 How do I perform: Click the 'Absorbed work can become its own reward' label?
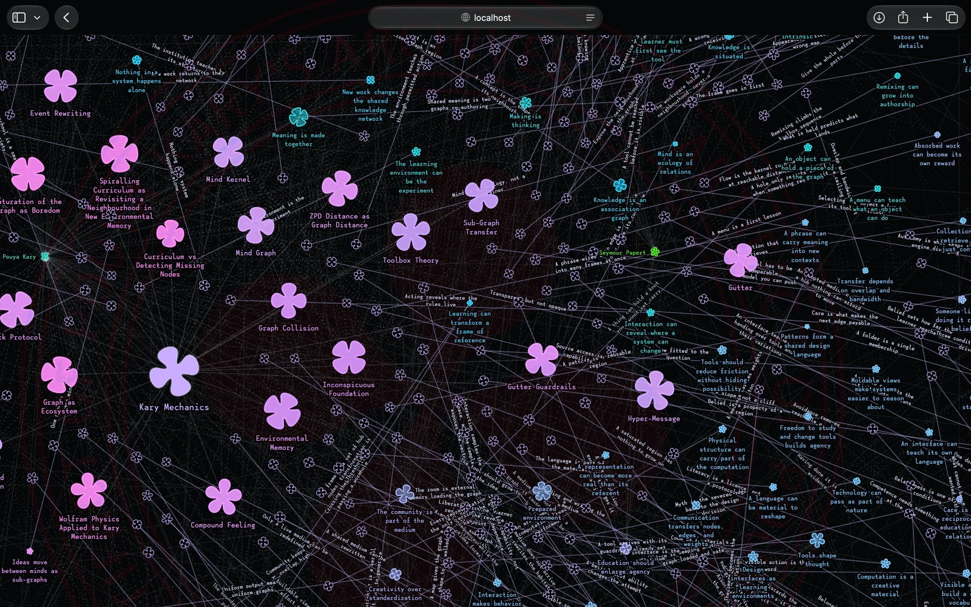pos(937,154)
